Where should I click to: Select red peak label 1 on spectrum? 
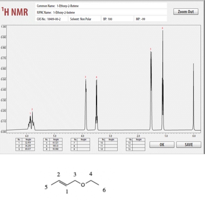[x=30, y=114]
